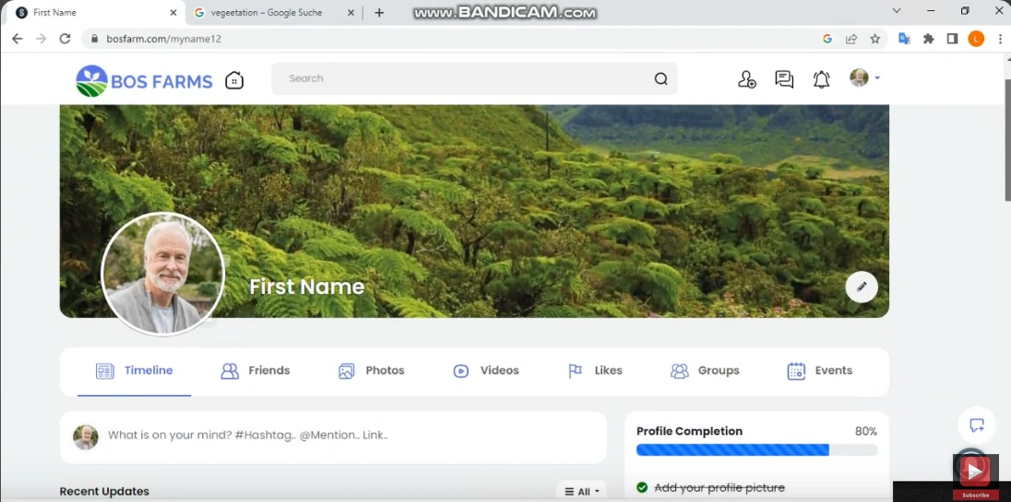The height and width of the screenshot is (502, 1011).
Task: Expand the 'All' filter dropdown
Action: pos(581,491)
